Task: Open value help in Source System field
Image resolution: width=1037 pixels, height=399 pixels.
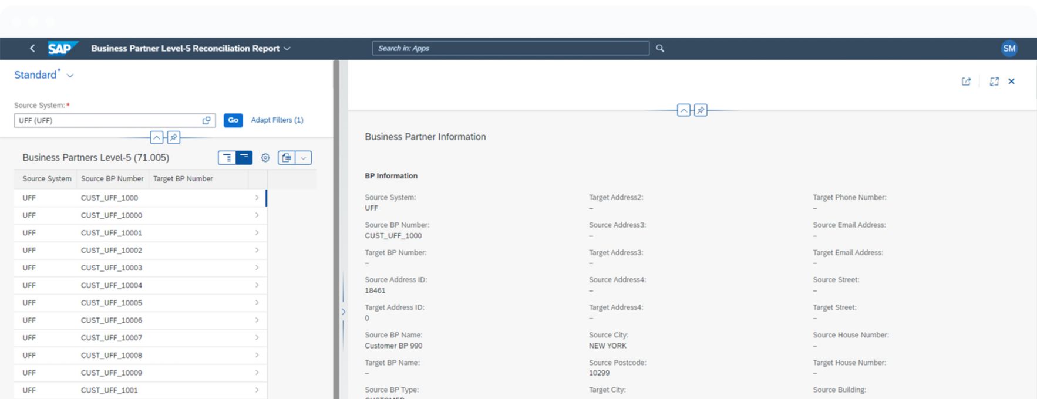Action: 207,120
